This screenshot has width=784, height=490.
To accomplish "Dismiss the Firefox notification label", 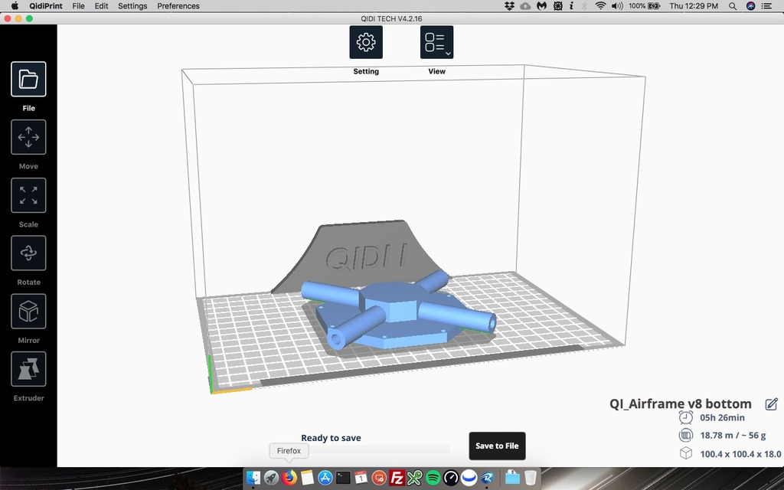I will (288, 451).
